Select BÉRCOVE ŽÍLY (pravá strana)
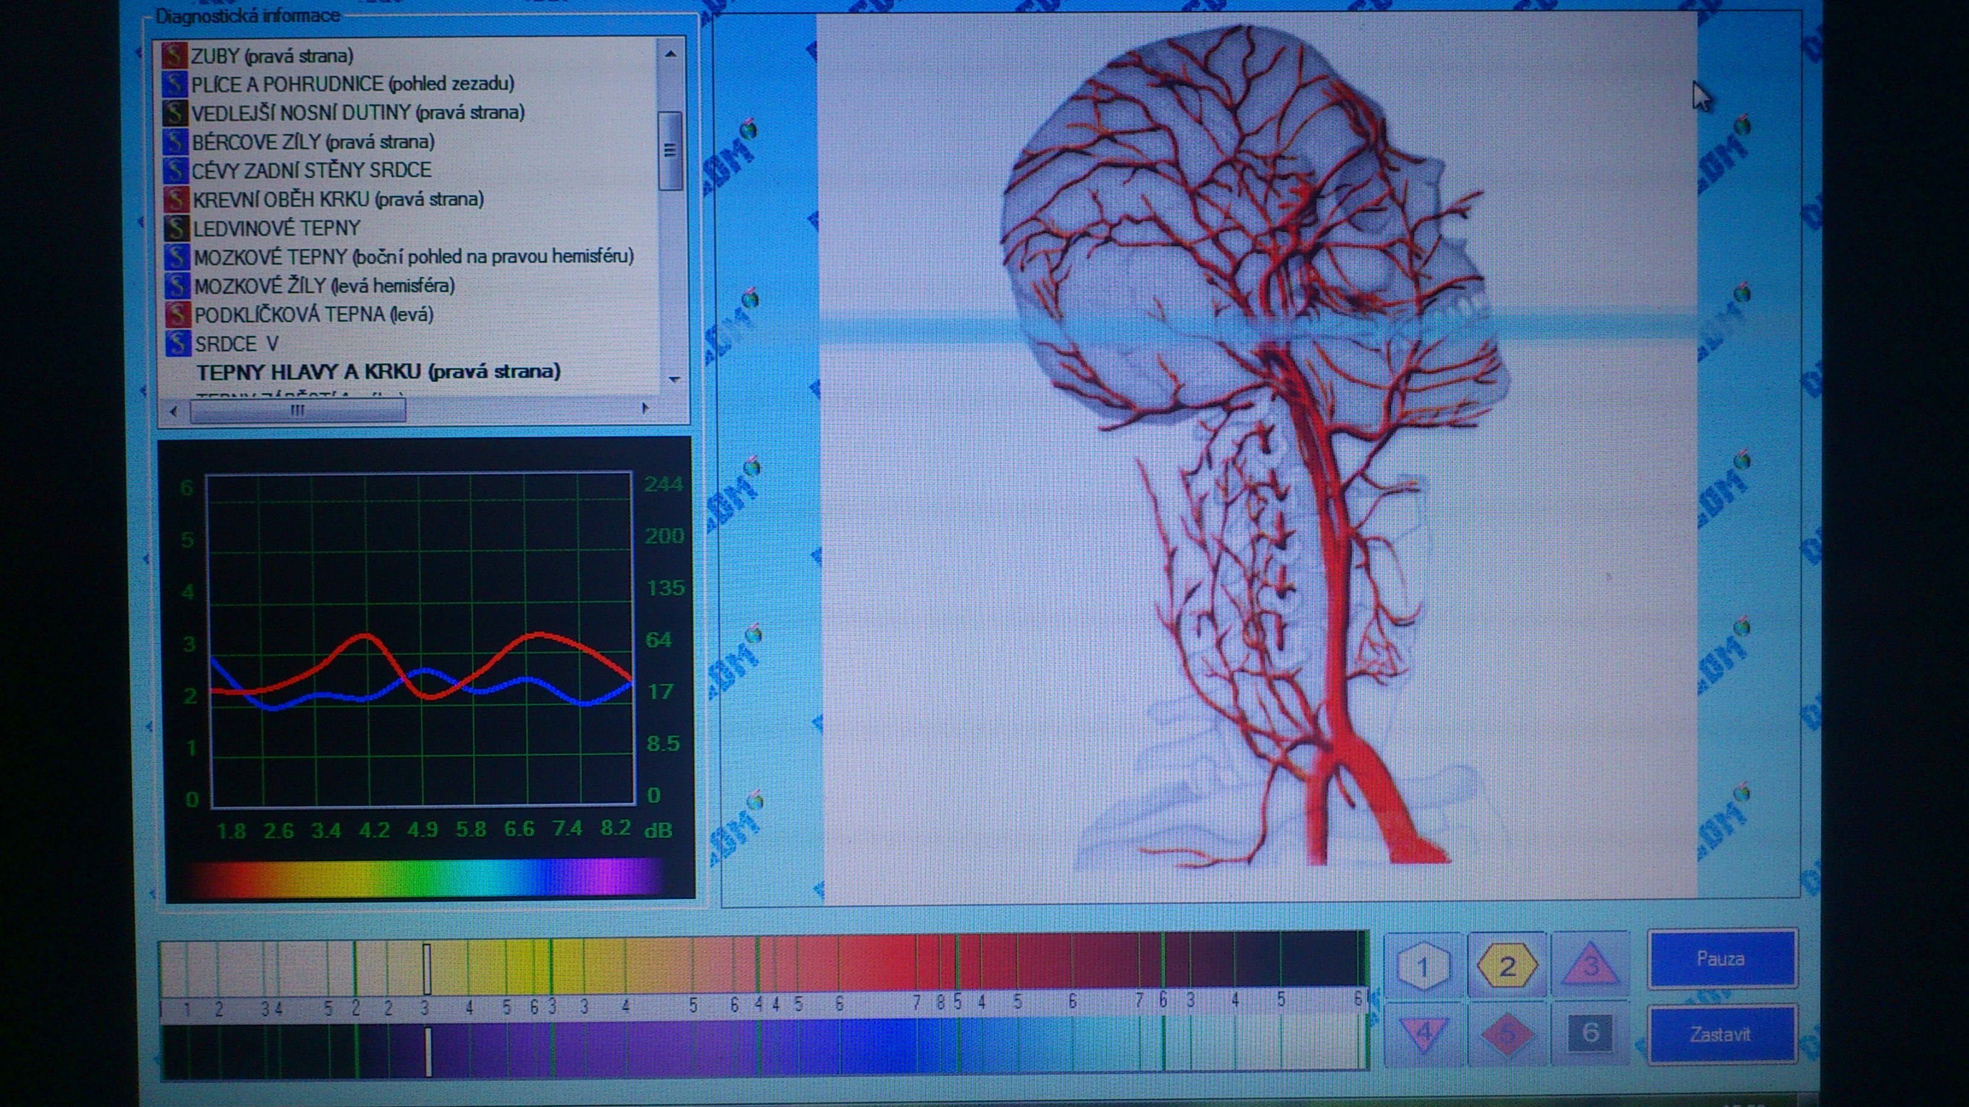Image resolution: width=1969 pixels, height=1107 pixels. [314, 141]
